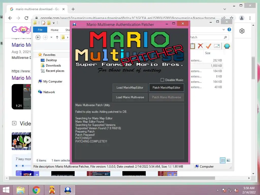260x195 pixels.
Task: Open the Mario app in the taskbar
Action: point(52,190)
